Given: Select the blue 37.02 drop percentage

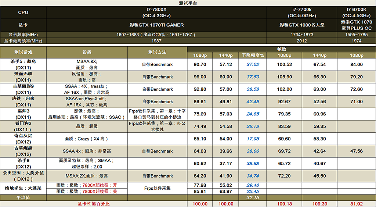Looking at the screenshot, I should (253, 64).
